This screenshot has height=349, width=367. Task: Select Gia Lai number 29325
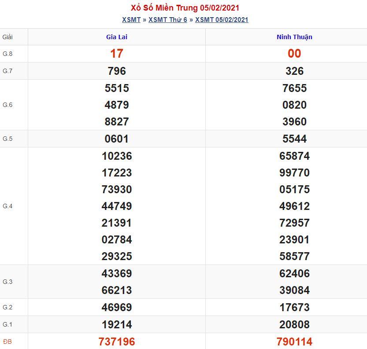[x=117, y=257]
